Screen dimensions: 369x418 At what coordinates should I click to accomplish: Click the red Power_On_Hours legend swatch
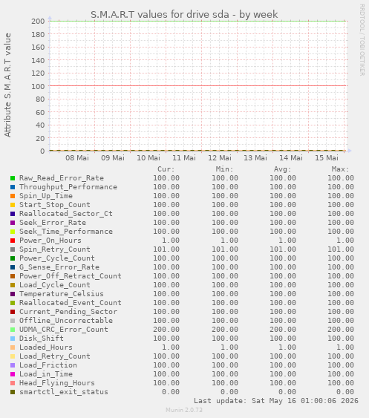point(13,241)
